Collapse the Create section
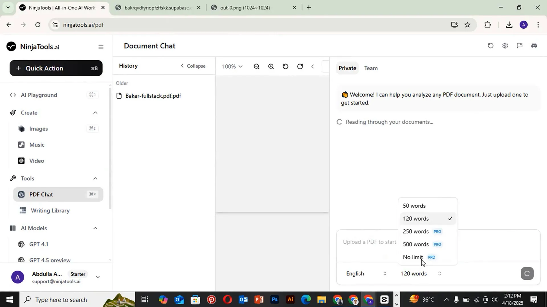 point(95,113)
